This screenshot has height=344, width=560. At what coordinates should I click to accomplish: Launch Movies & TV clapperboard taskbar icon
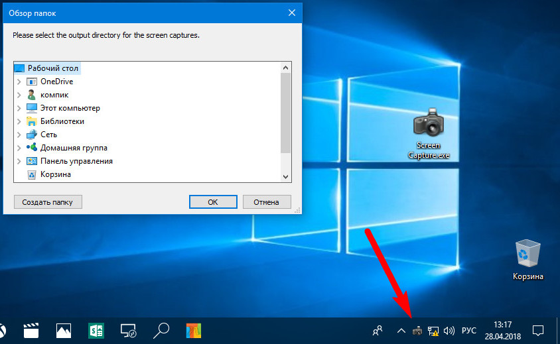(x=31, y=331)
